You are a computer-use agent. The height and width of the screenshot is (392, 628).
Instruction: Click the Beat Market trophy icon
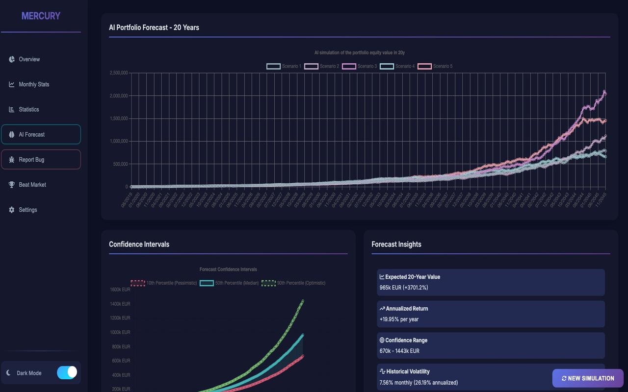pos(12,185)
